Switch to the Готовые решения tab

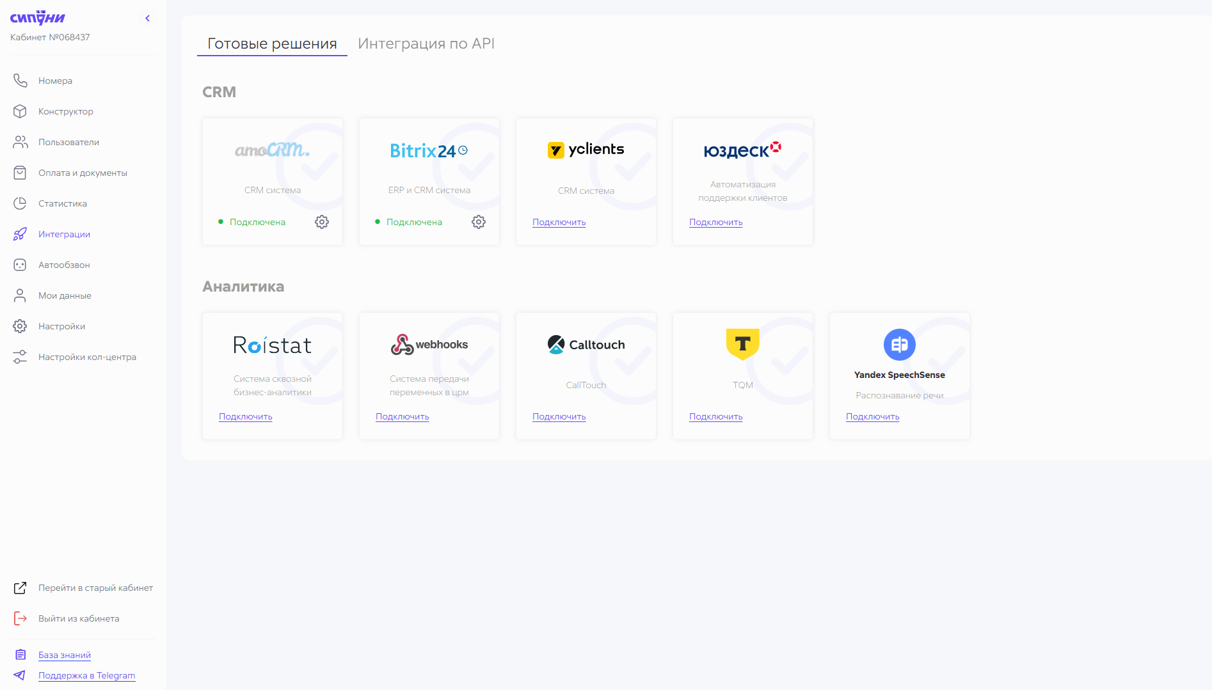click(272, 43)
